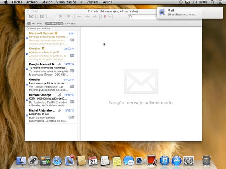Viewport: 226px width, 169px height.
Task: Toggle unread dot on Google Account message
Action: [27, 69]
